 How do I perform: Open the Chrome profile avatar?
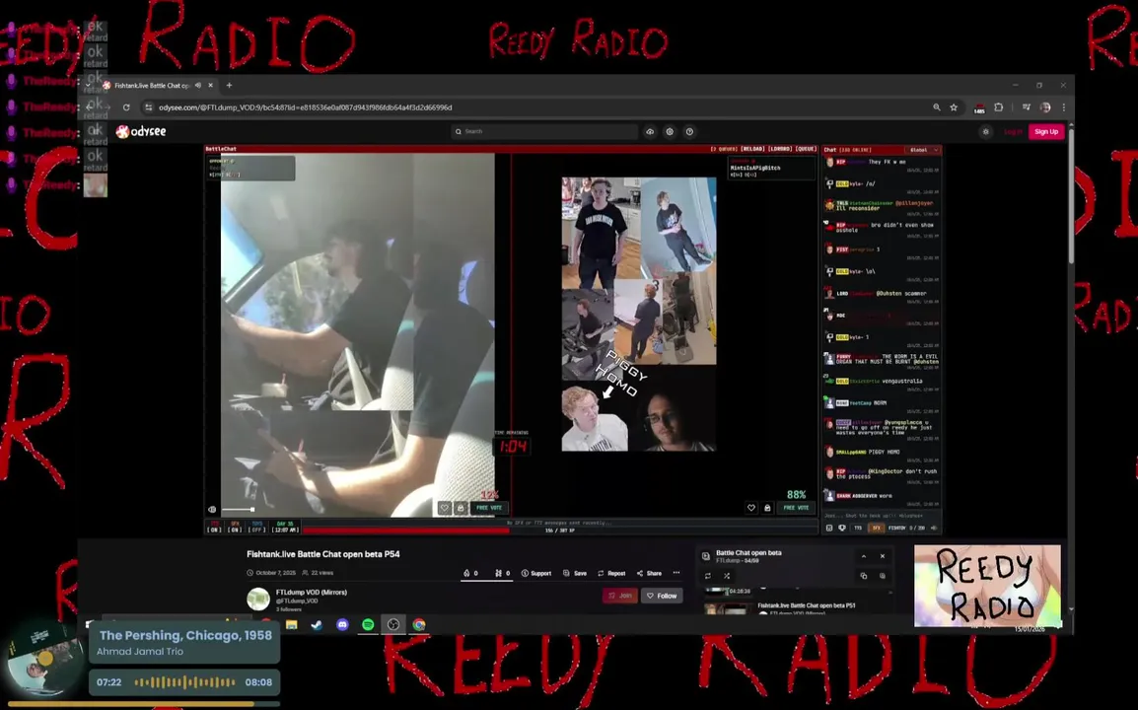(x=1045, y=107)
